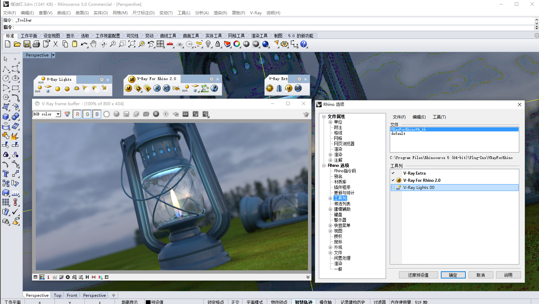Click the Undo arrow in standard toolbar
The width and height of the screenshot is (539, 304).
click(84, 44)
